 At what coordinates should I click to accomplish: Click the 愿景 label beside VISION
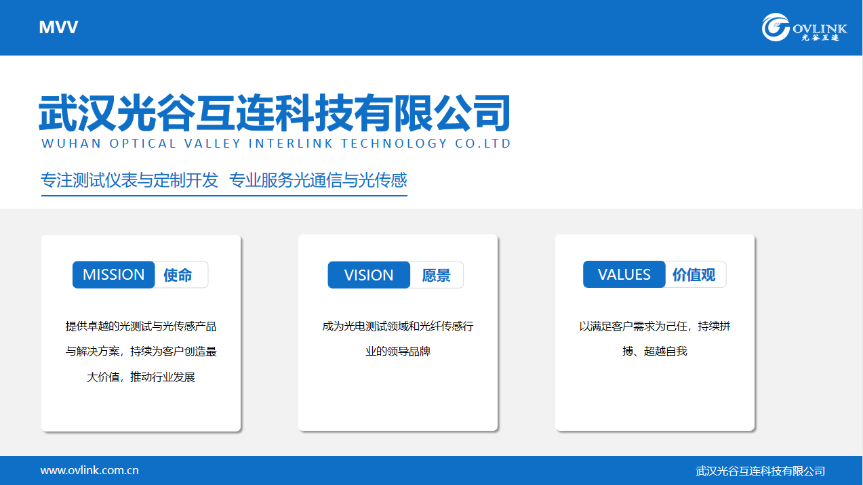click(436, 275)
